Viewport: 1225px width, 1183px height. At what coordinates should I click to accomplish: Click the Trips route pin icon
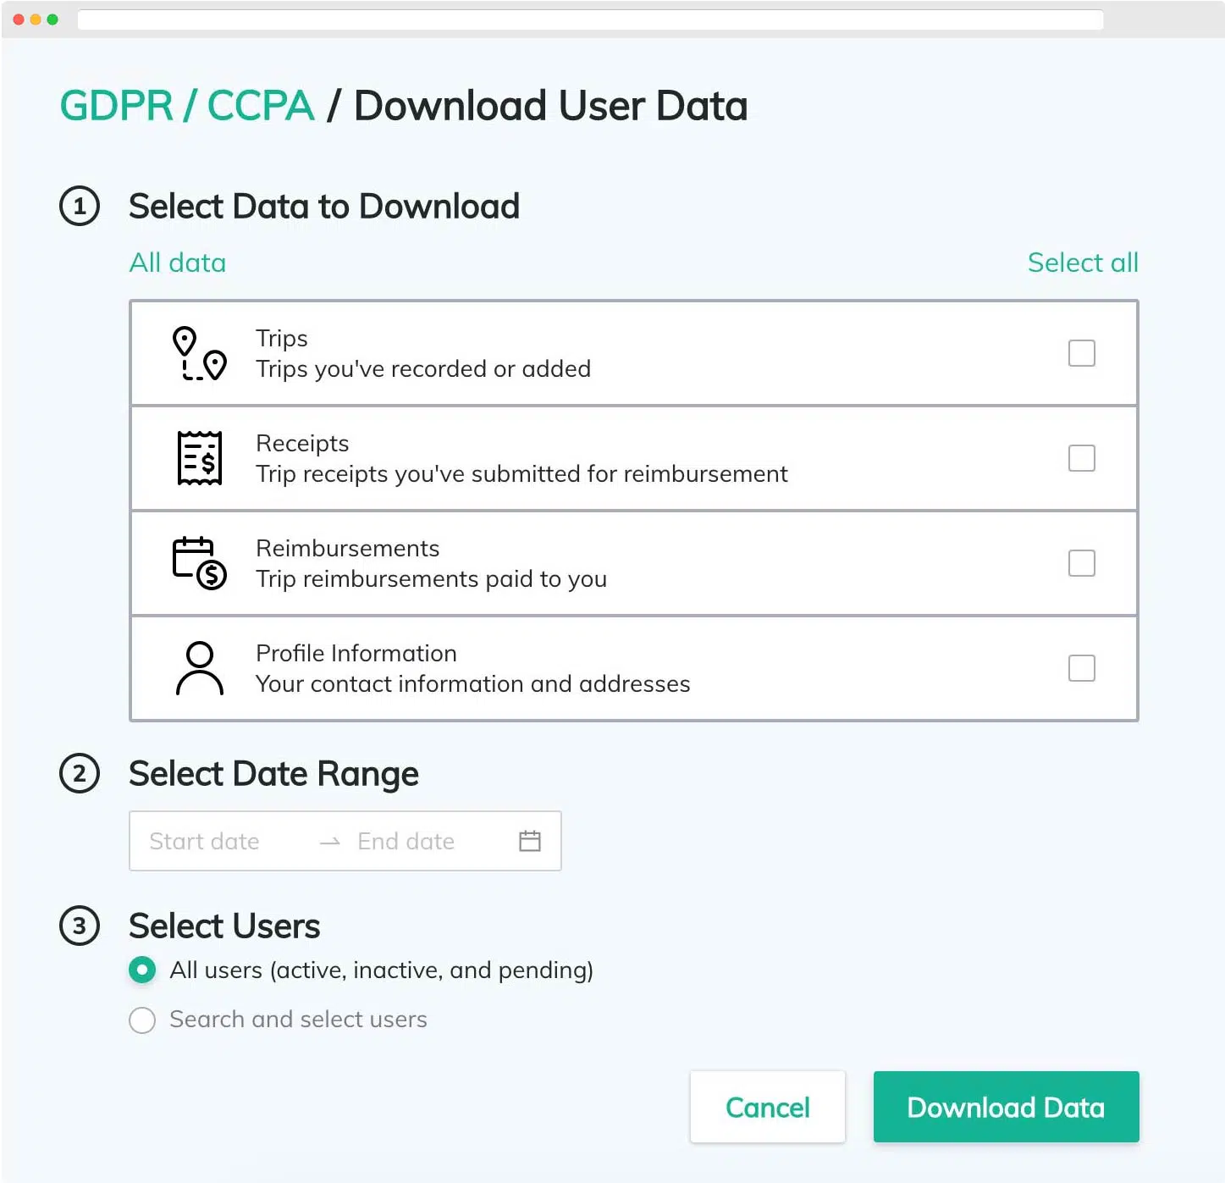pyautogui.click(x=199, y=354)
